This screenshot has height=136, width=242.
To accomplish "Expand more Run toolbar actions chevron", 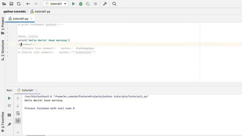I will pos(18,132).
